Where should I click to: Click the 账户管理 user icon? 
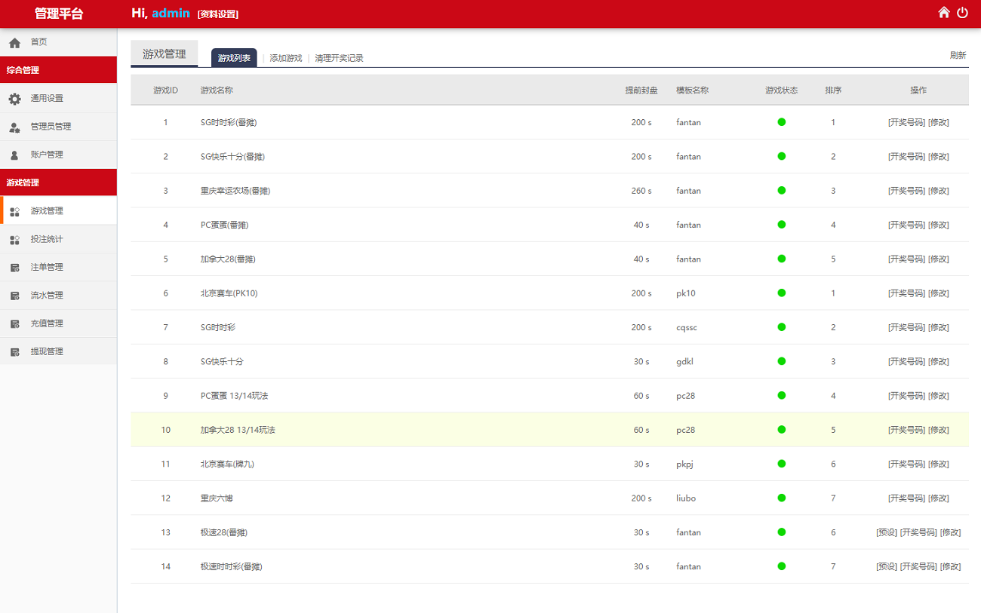point(15,155)
